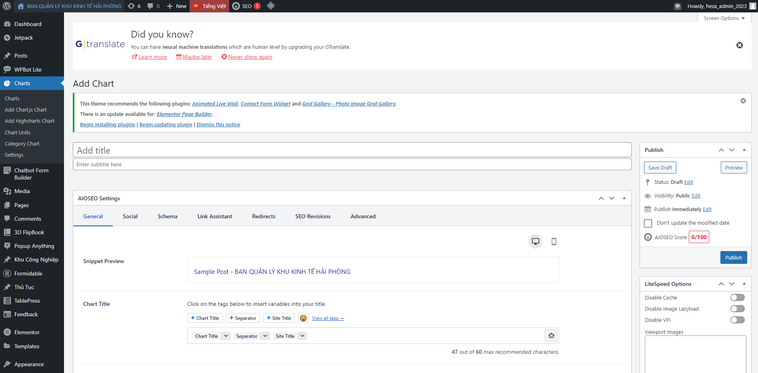
Task: Open the emoji picker icon
Action: pos(303,318)
